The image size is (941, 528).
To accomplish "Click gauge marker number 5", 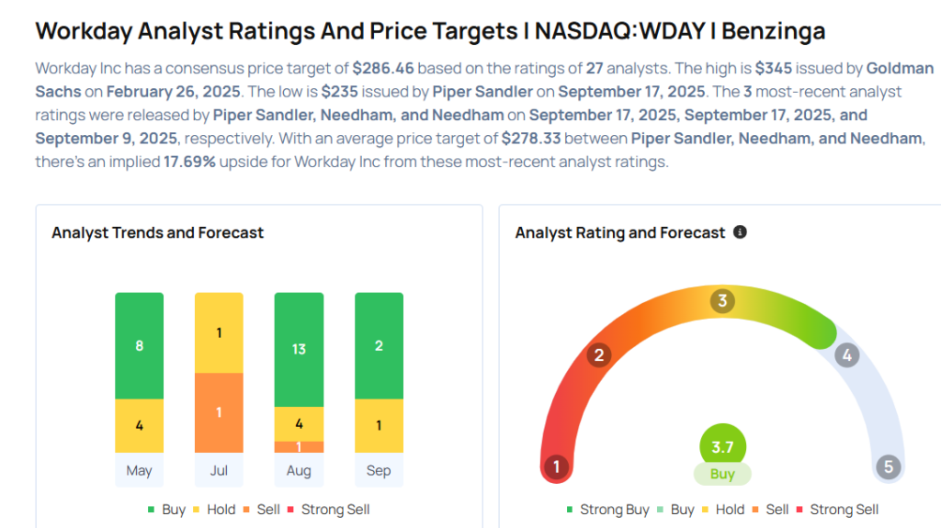I will (x=888, y=466).
